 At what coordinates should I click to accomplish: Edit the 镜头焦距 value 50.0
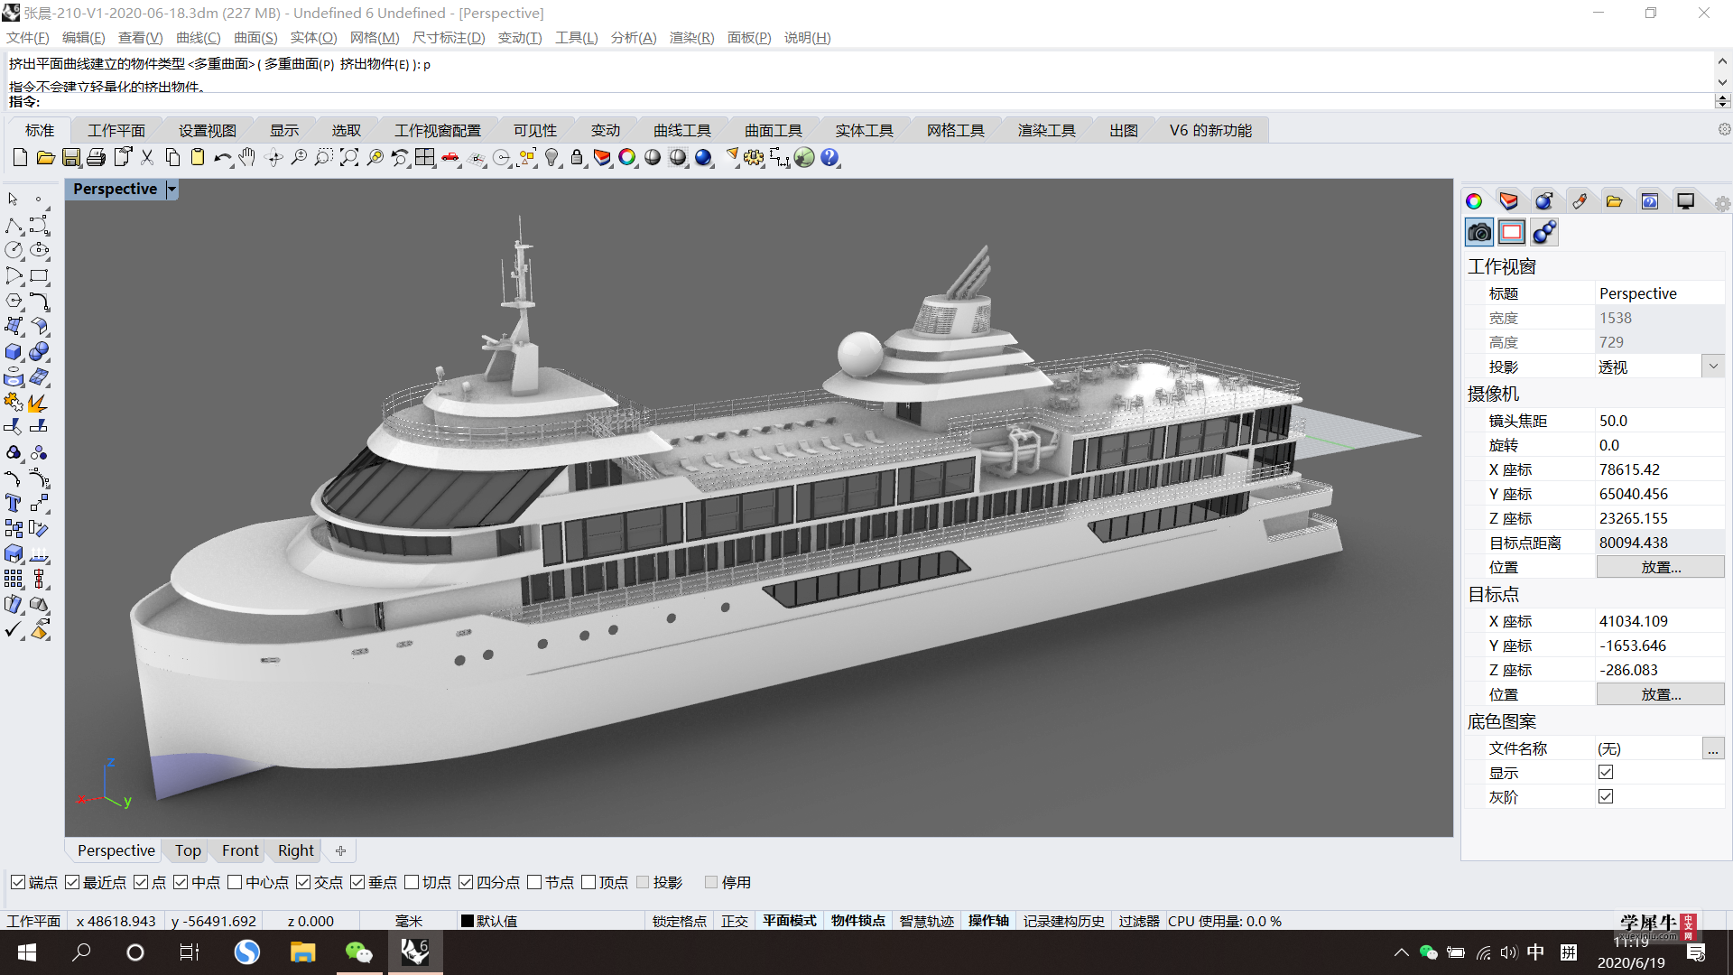pos(1659,421)
